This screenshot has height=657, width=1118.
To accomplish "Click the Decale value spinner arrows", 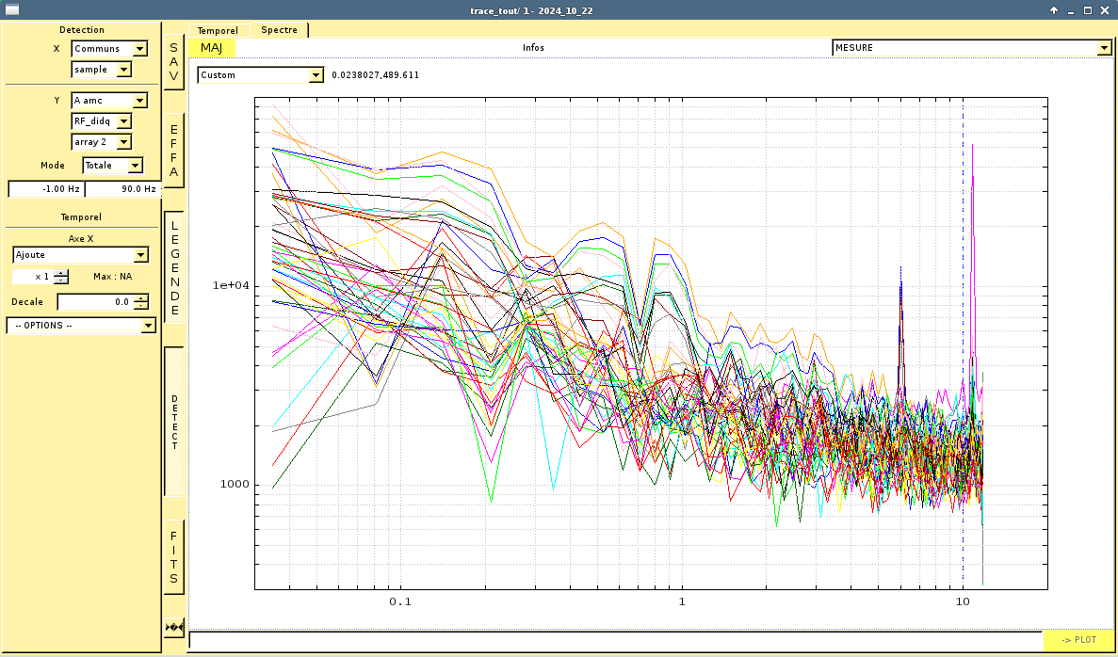I will [141, 302].
